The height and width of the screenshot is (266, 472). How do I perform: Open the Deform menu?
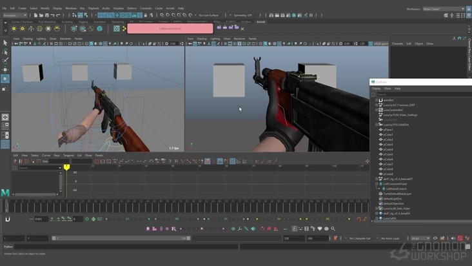(132, 8)
